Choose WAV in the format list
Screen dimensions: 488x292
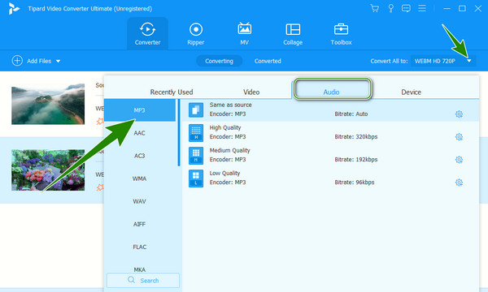140,201
